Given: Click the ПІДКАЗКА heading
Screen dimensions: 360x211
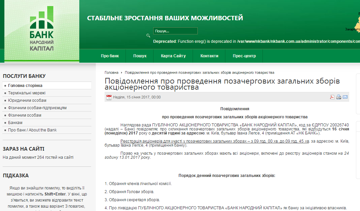Looking at the screenshot, I should [16, 176].
